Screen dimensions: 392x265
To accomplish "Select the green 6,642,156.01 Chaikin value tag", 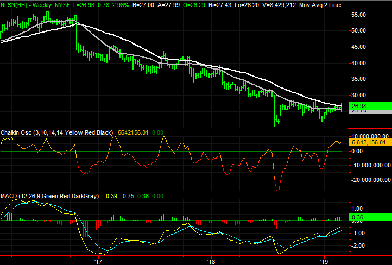I will click(369, 142).
